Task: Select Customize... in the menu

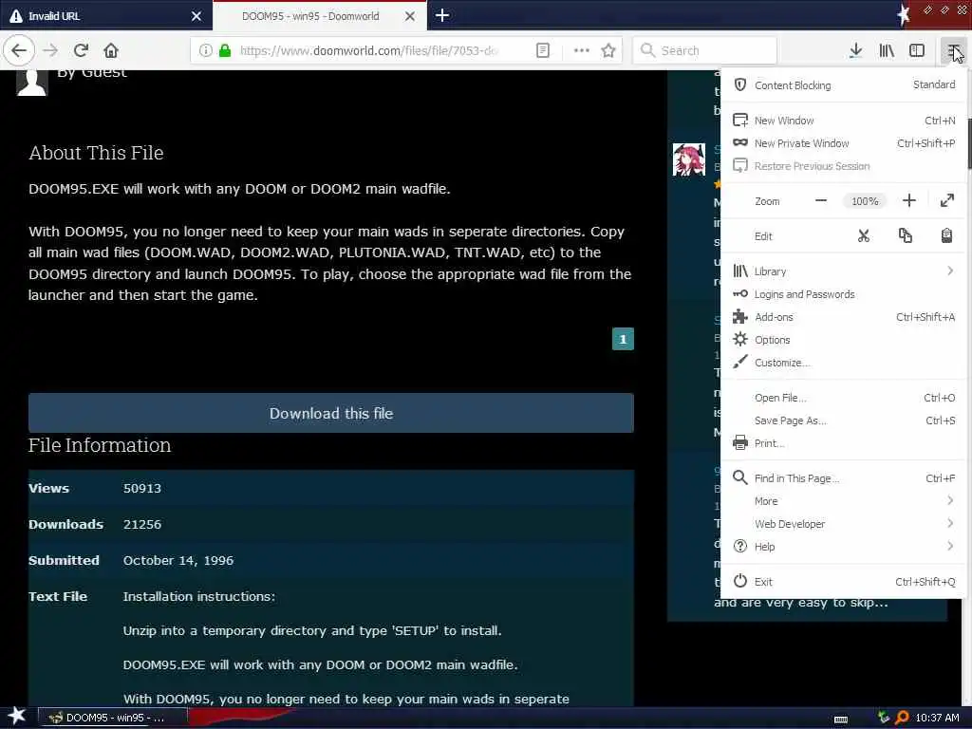Action: tap(844, 363)
